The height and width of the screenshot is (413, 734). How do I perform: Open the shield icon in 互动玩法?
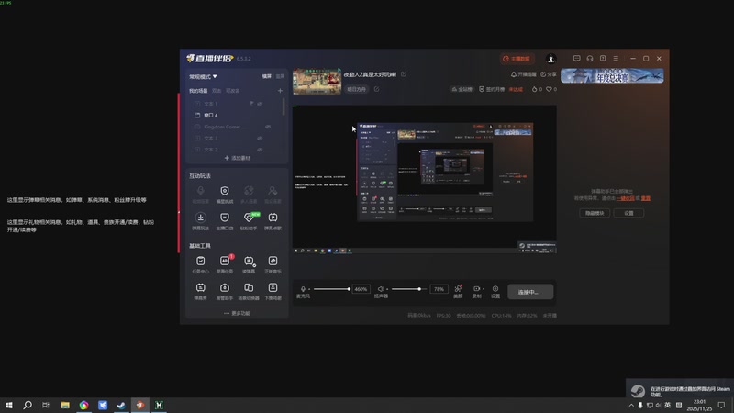click(225, 191)
